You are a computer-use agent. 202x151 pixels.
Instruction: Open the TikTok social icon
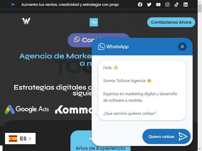click(176, 5)
